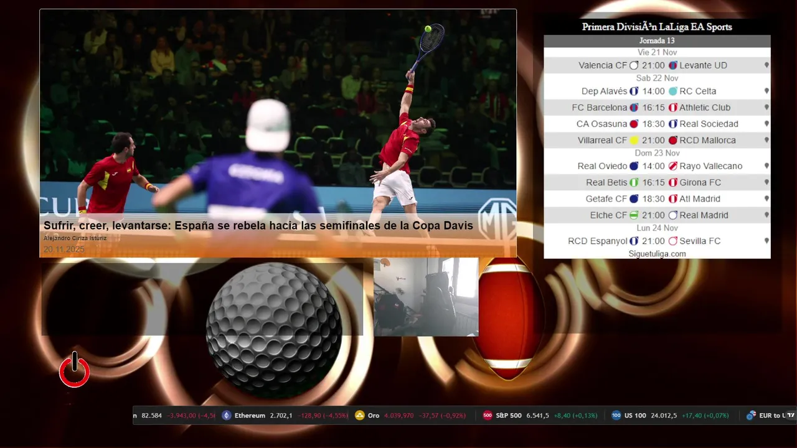Click the Dep Alavés crest
Screen dimensions: 797x448
click(x=634, y=91)
